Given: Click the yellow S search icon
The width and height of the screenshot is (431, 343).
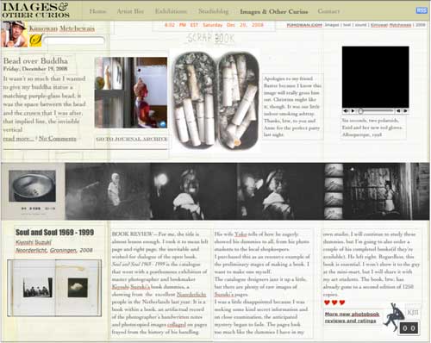Looking at the screenshot, I should [x=35, y=40].
